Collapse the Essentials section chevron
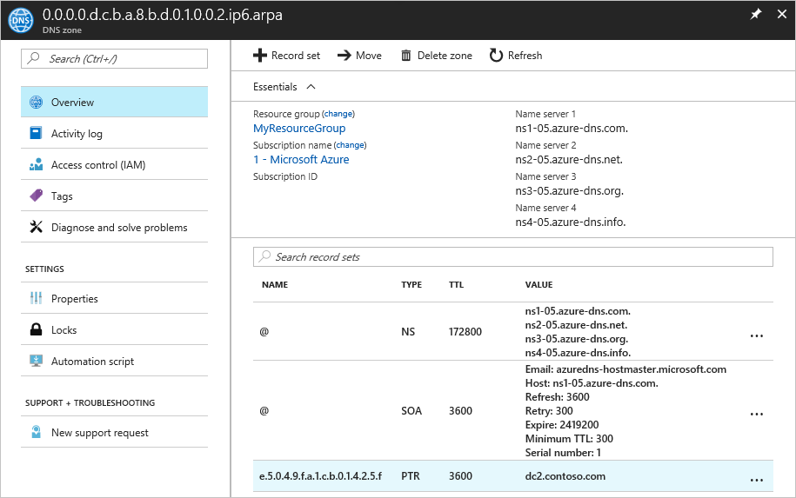The image size is (796, 498). pos(311,87)
